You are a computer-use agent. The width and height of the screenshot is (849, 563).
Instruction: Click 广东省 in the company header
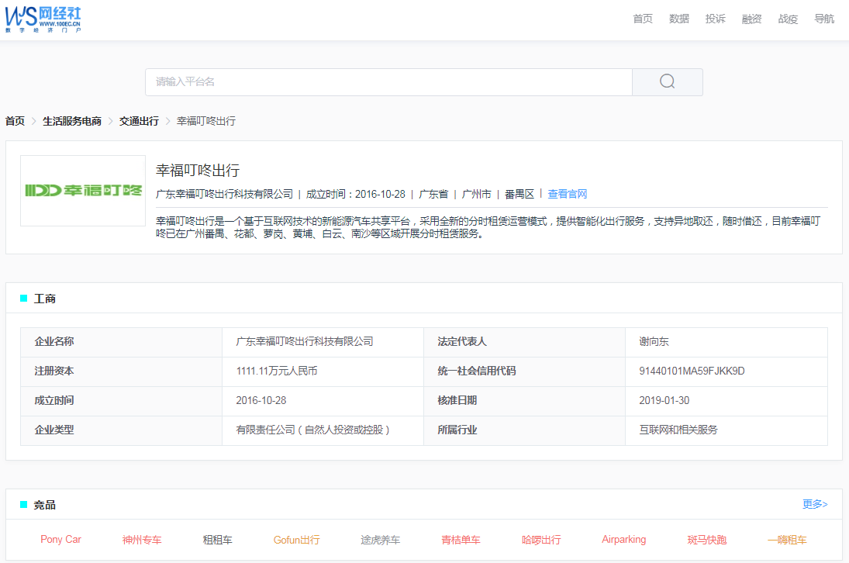(433, 194)
